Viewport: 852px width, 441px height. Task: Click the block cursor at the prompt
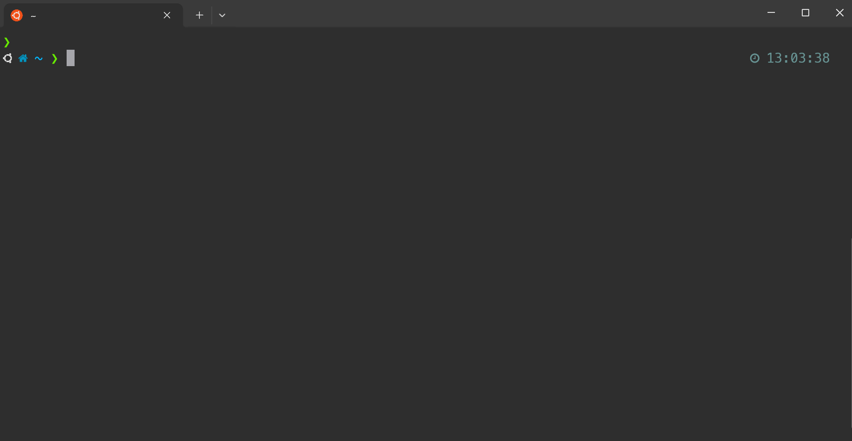click(71, 58)
